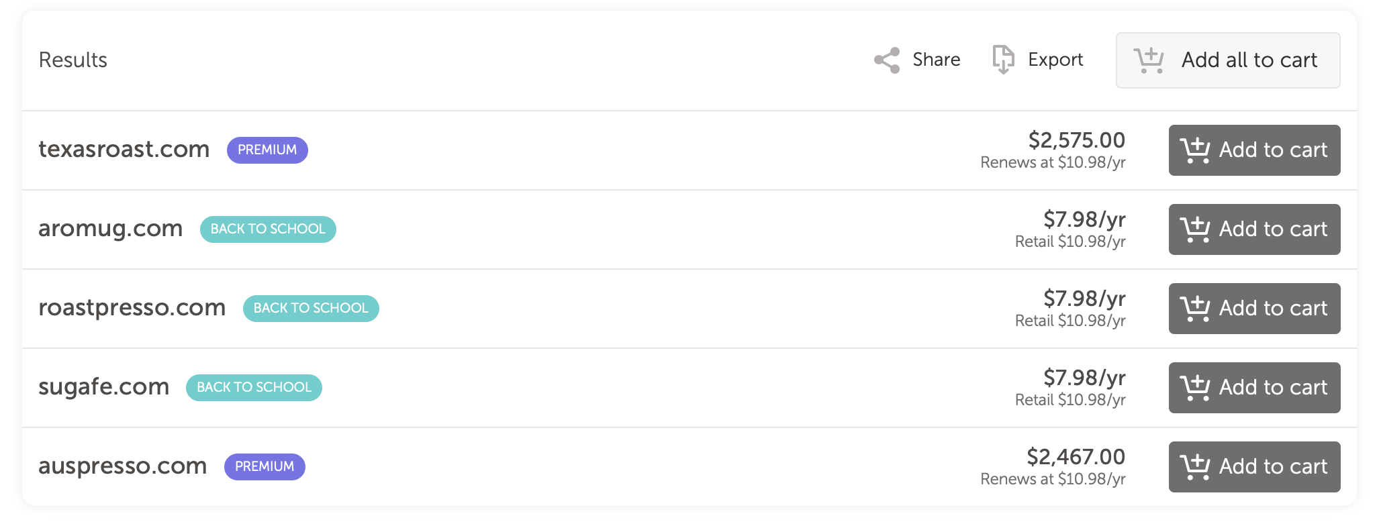Open the Share link
The height and width of the screenshot is (530, 1379).
click(x=936, y=60)
